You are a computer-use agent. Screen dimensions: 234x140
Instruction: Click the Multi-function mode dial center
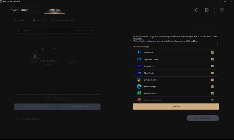(x=48, y=63)
